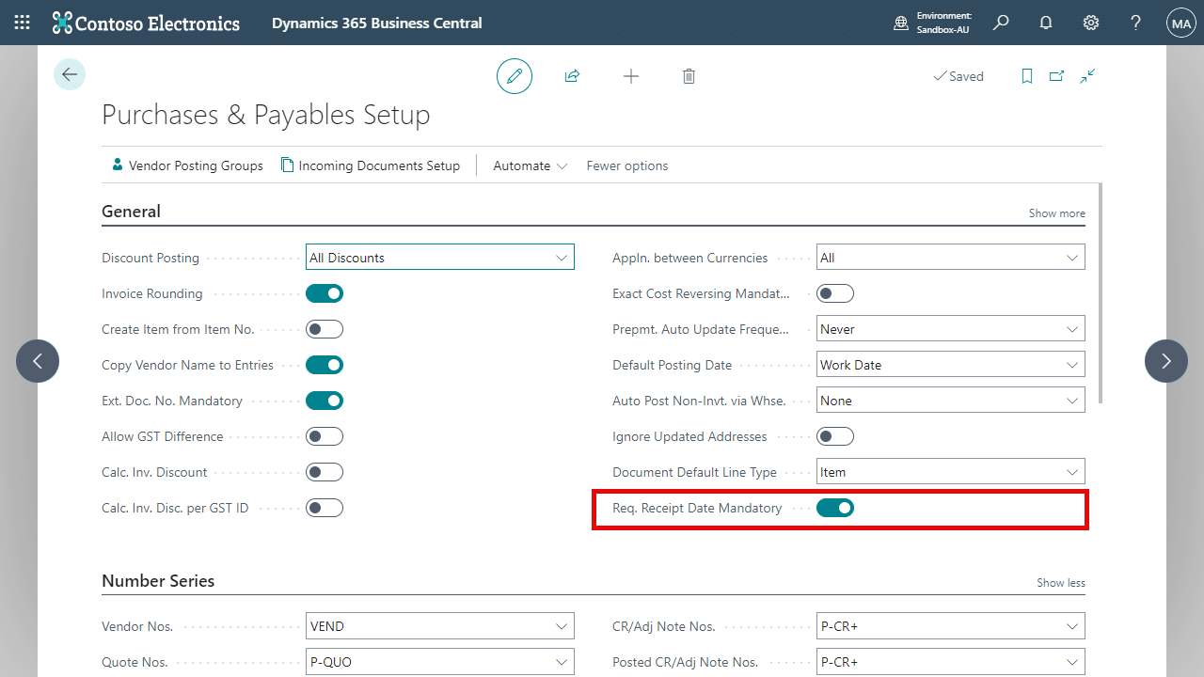Screen dimensions: 1204x677
Task: Expand Document Default Line Type dropdown
Action: coord(951,472)
